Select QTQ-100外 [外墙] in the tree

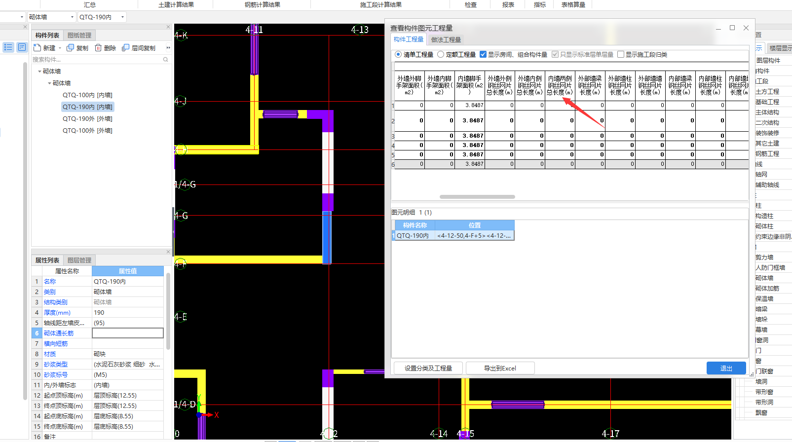coord(87,131)
